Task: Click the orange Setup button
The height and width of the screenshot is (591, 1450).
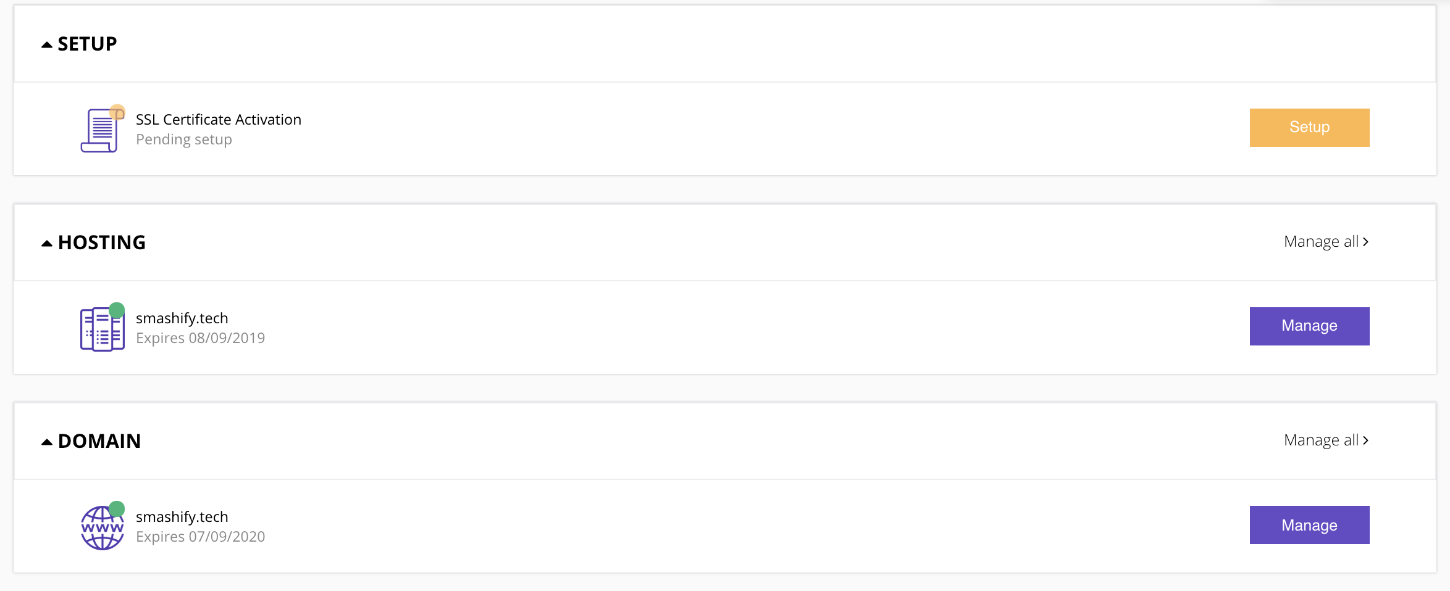Action: (x=1309, y=128)
